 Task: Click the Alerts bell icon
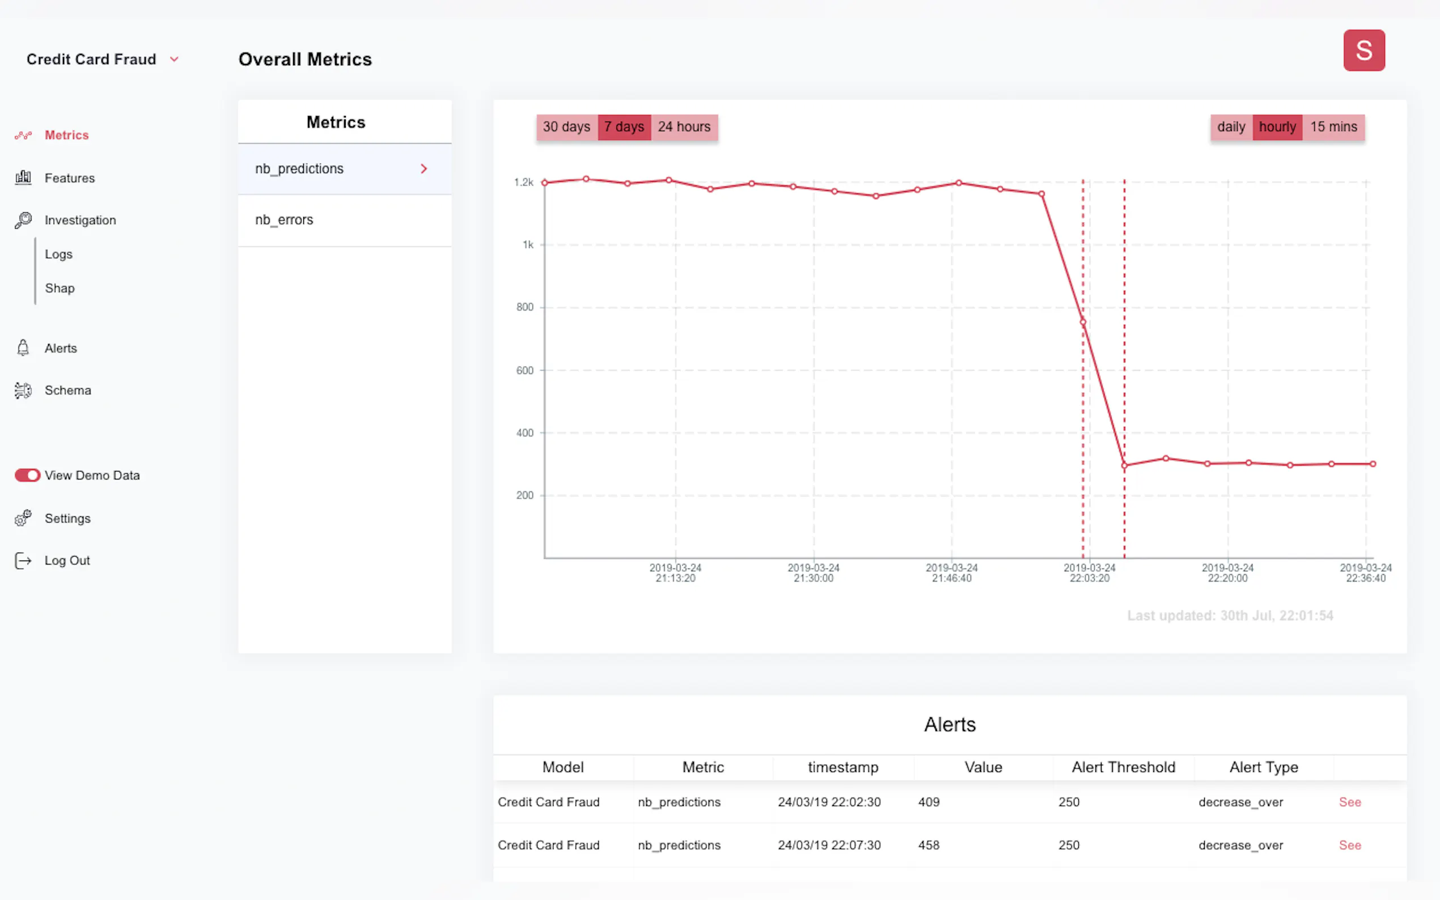coord(23,347)
